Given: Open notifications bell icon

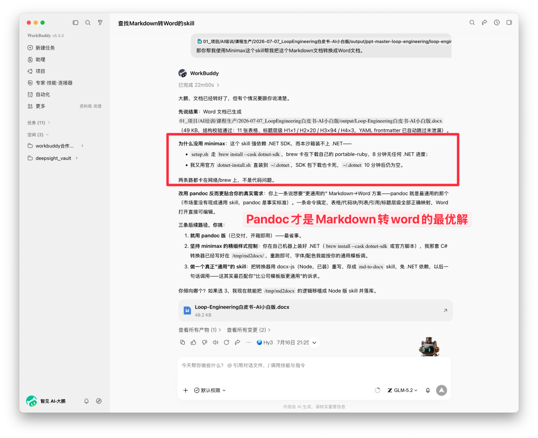Looking at the screenshot, I should 87,401.
